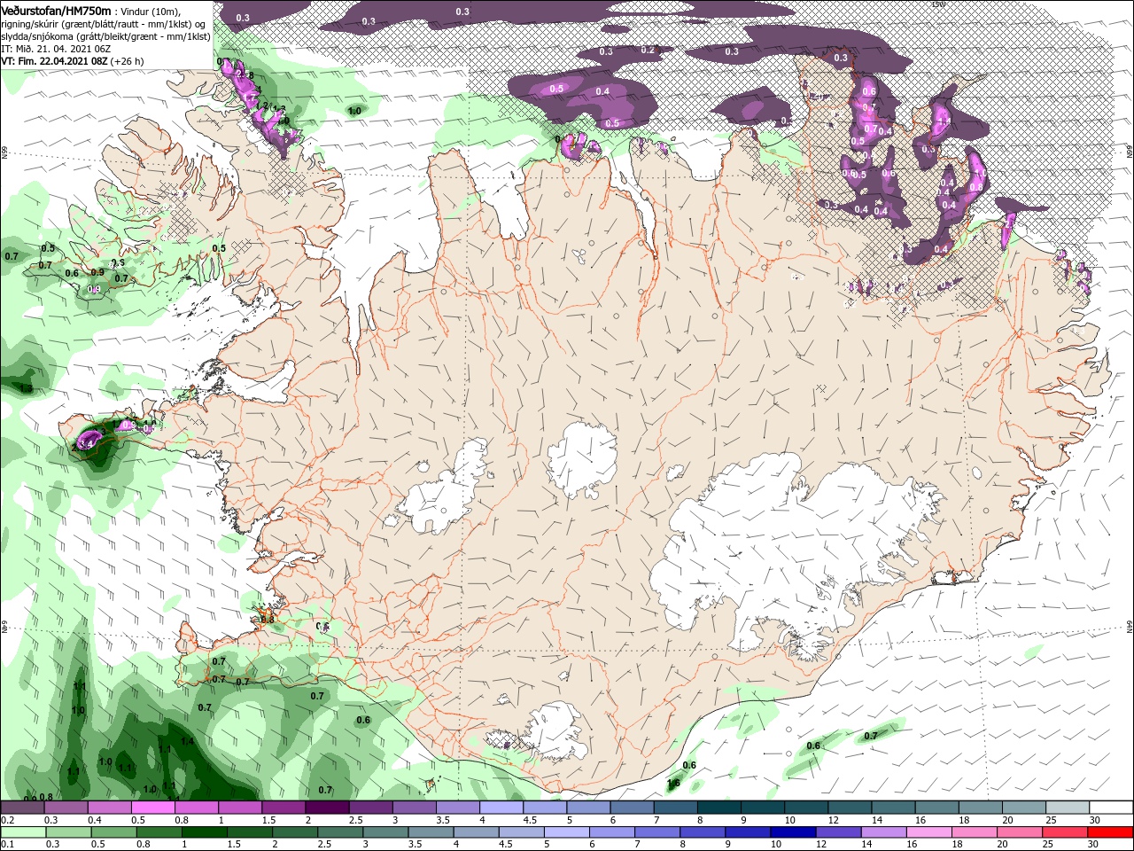This screenshot has height=851, width=1134.
Task: Click the lower bar swatch for 2.5–3
Action: click(340, 832)
